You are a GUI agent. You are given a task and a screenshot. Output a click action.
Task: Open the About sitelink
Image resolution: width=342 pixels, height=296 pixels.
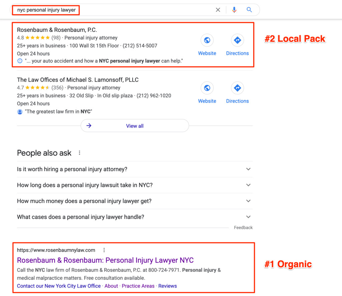(111, 286)
